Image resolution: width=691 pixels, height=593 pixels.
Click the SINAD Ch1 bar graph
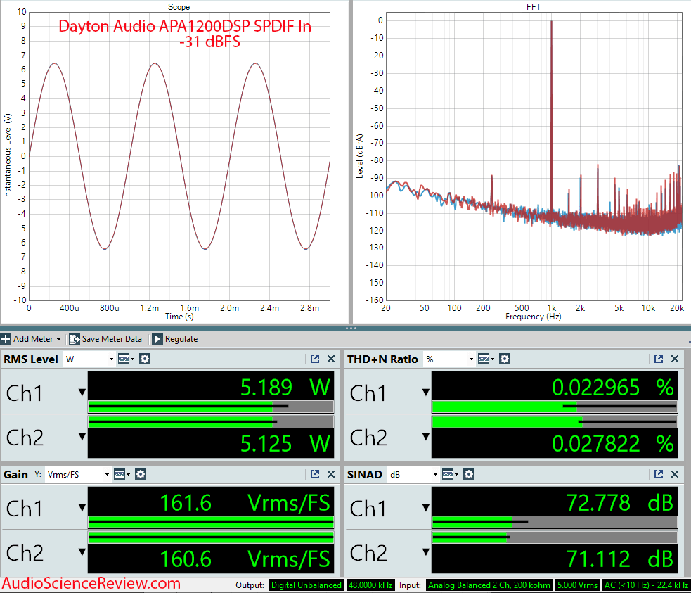click(x=555, y=522)
